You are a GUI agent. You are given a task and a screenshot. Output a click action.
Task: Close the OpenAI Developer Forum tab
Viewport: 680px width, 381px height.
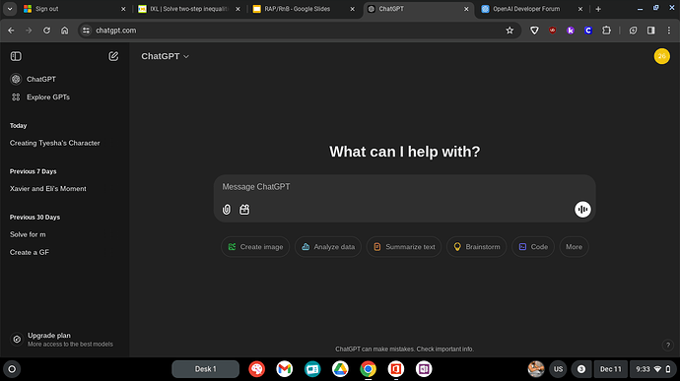pos(580,9)
